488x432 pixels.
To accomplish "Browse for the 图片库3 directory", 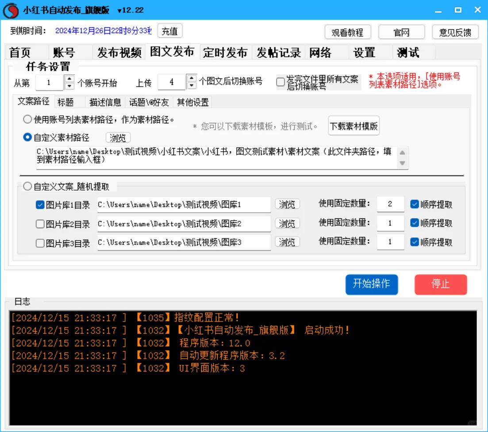I will click(288, 242).
